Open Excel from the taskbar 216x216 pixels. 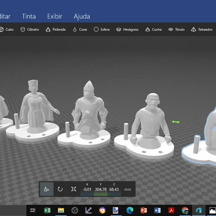coord(47,210)
